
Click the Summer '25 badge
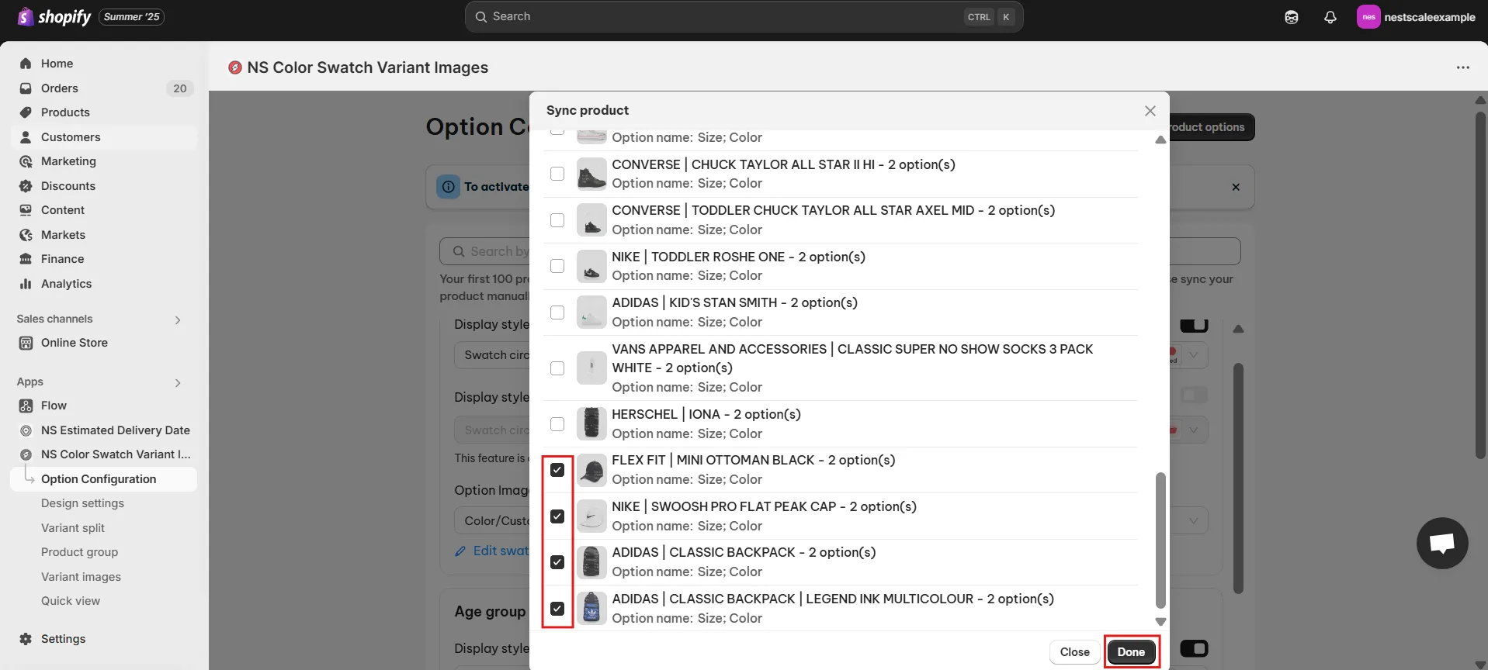(x=131, y=17)
